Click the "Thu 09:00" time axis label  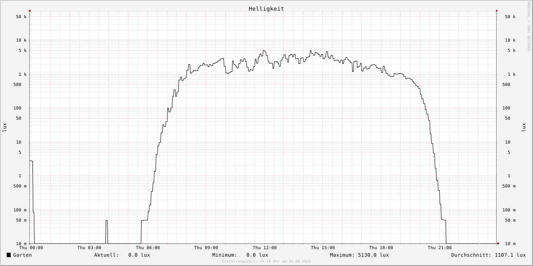pyautogui.click(x=206, y=248)
